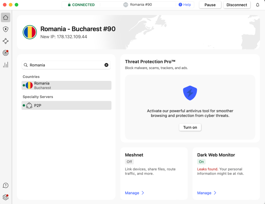Click the green lock CONNECTED icon
265x204 pixels.
(69, 5)
